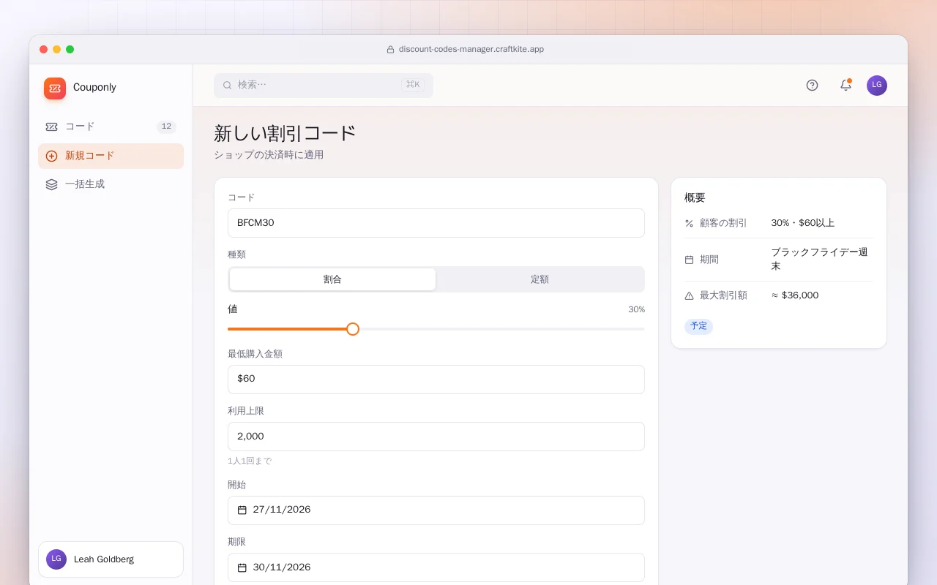Click the 最低購入金額 field showing $60
The height and width of the screenshot is (585, 937).
tap(436, 380)
